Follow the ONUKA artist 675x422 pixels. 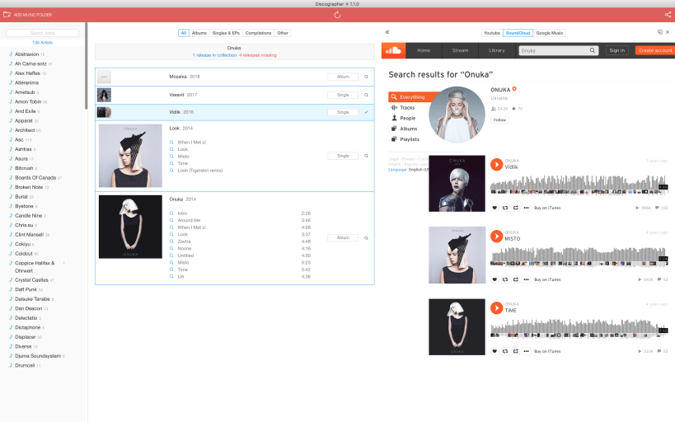point(499,120)
